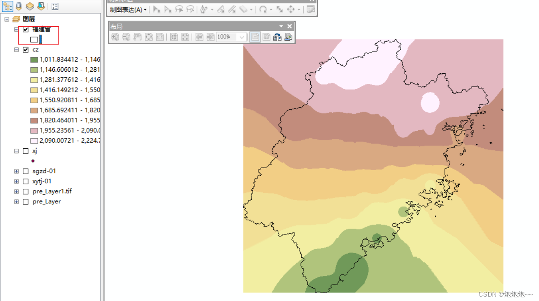Collapse the 图层 data frame
The image size is (539, 301).
point(6,19)
